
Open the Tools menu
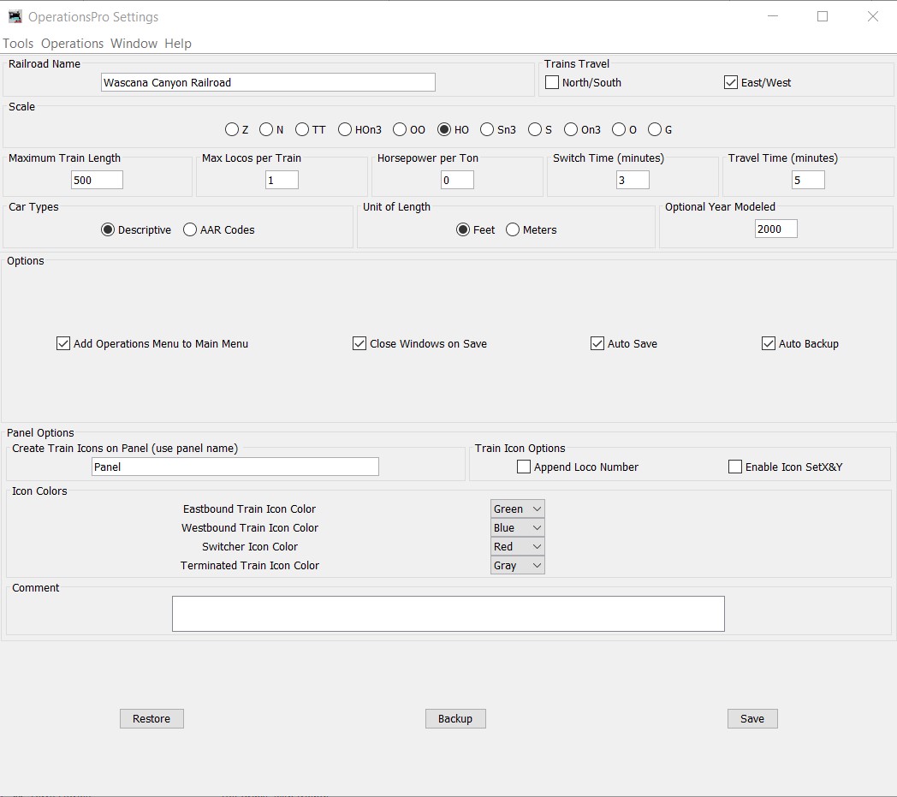[x=18, y=43]
